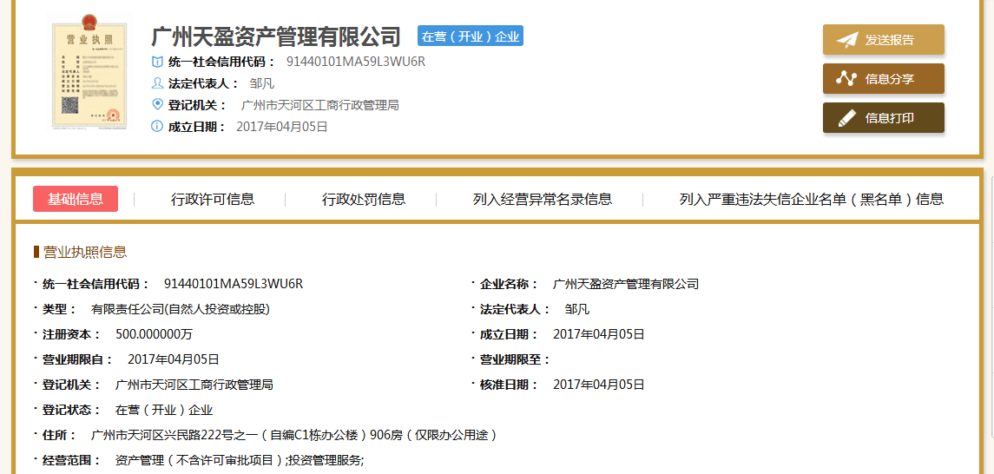Viewport: 994px width, 474px height.
Task: Click the info icon beside 成立日期
Action: click(157, 126)
